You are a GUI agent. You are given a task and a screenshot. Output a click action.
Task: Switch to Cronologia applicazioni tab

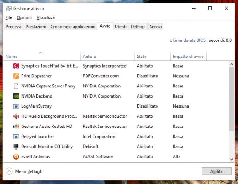(73, 27)
